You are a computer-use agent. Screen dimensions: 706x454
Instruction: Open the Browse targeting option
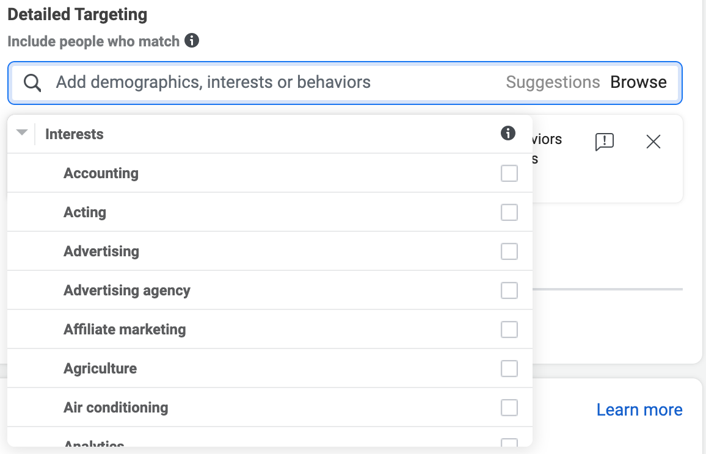point(638,82)
